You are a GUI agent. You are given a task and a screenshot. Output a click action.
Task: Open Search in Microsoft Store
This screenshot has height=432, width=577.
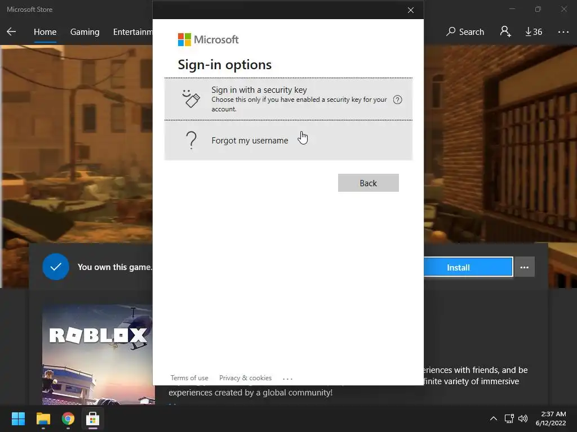(465, 32)
